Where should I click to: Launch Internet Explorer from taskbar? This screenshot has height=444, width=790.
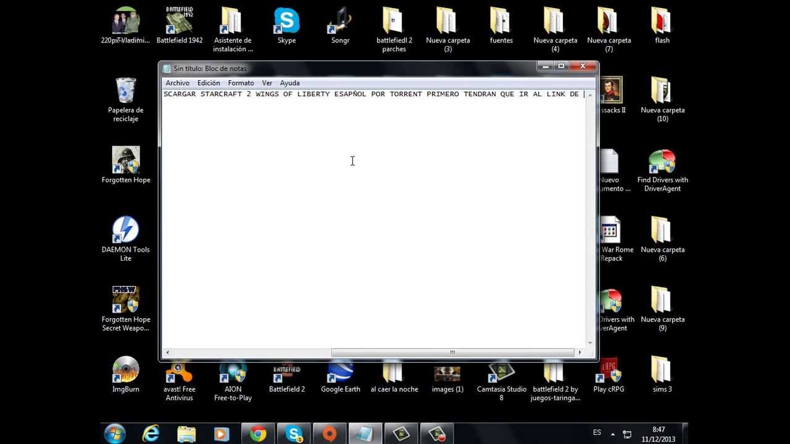pyautogui.click(x=151, y=434)
